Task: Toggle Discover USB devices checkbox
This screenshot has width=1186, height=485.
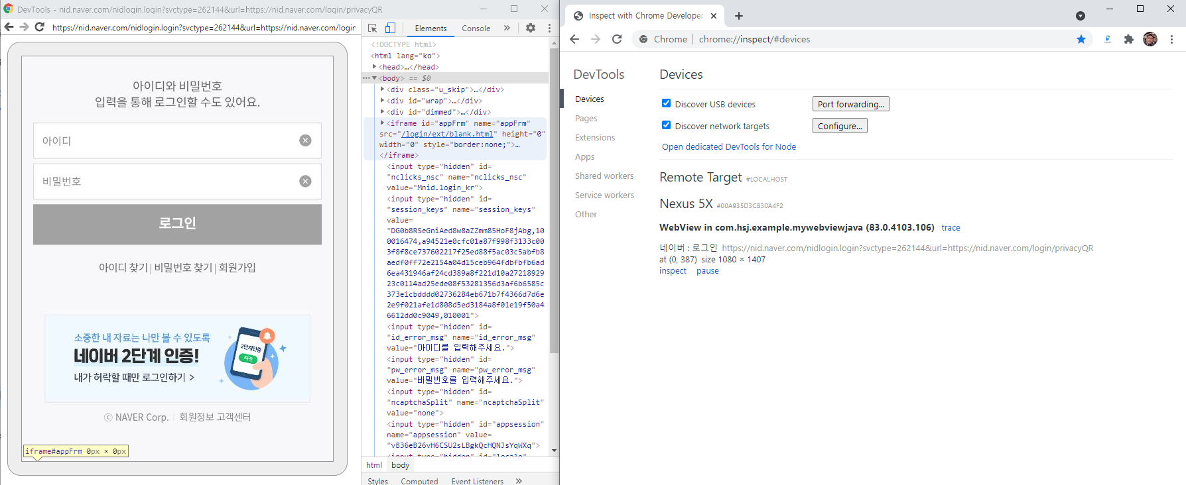Action: [666, 103]
